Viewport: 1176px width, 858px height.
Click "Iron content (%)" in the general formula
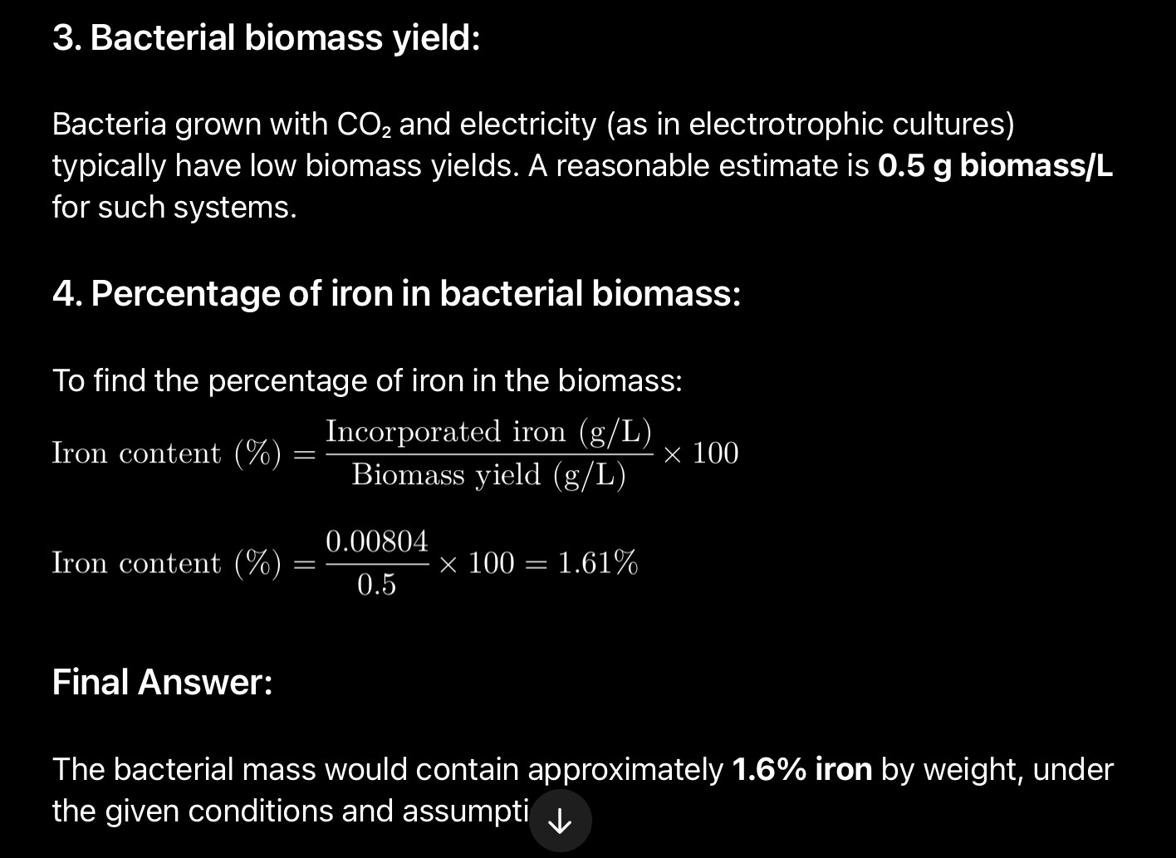167,454
